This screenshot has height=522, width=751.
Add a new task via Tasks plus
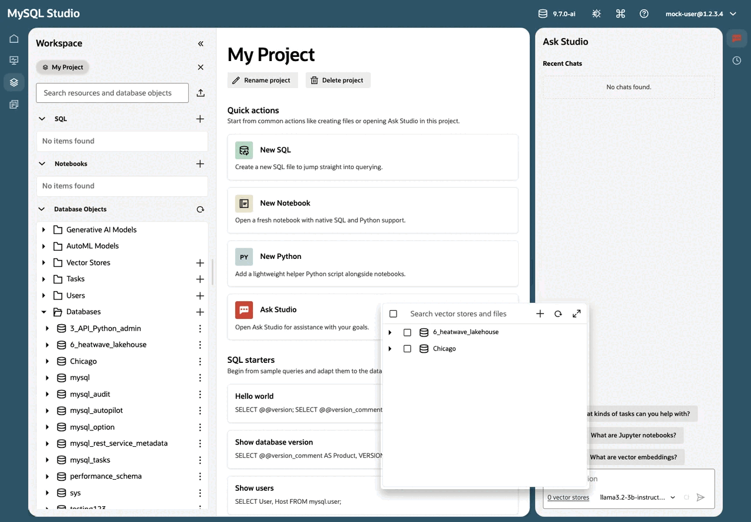click(x=200, y=279)
